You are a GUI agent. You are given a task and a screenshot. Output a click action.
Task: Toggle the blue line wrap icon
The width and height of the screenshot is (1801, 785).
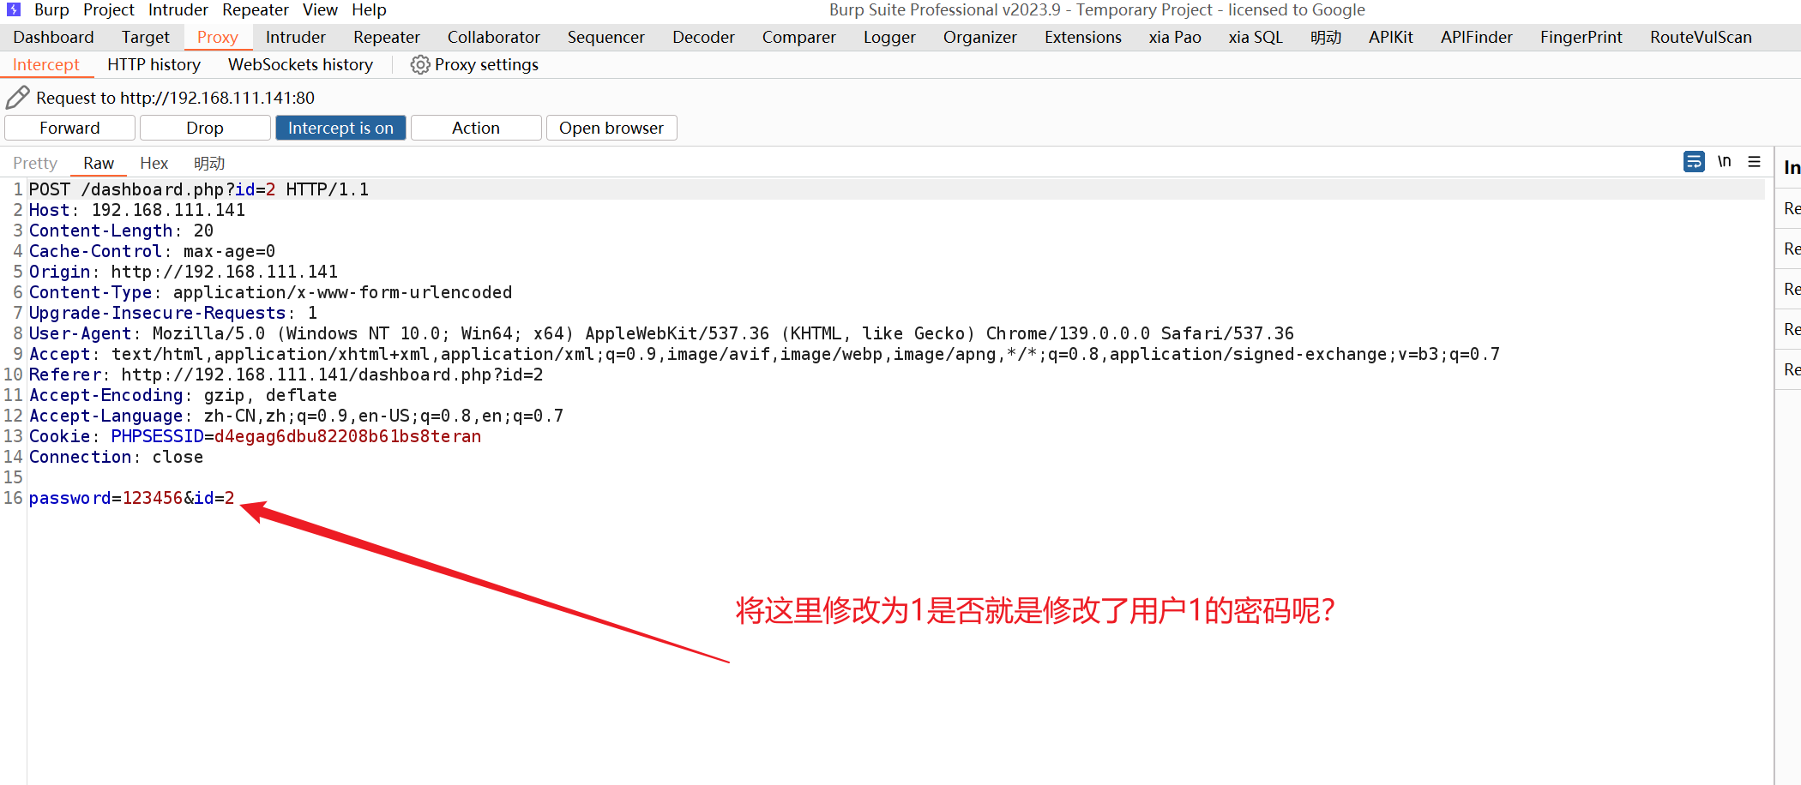1694,161
